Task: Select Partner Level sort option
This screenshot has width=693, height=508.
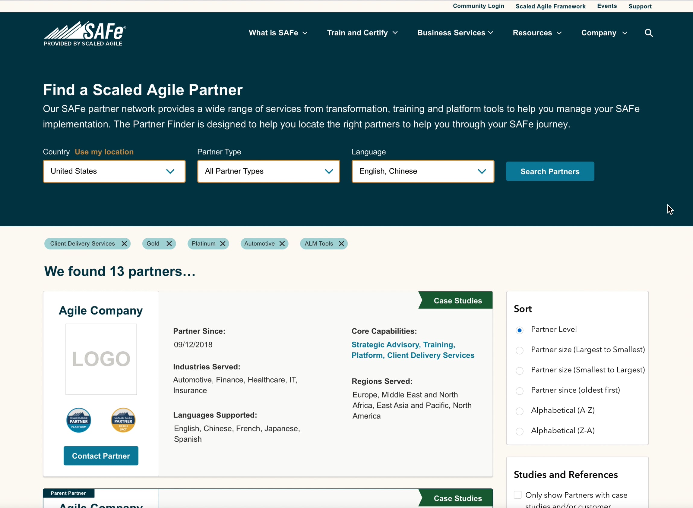Action: click(x=519, y=330)
